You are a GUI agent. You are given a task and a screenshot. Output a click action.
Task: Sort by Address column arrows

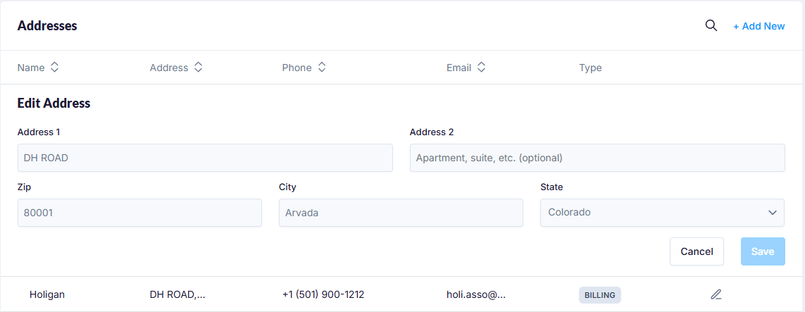[x=199, y=68]
